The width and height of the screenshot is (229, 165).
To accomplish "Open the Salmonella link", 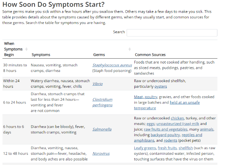I will 102,129.
